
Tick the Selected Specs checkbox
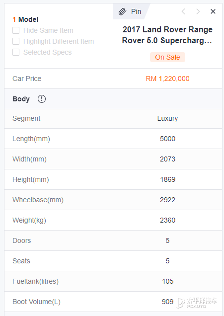tap(16, 52)
